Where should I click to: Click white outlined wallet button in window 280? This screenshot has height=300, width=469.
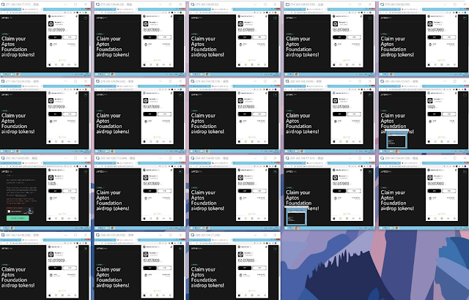(354, 114)
